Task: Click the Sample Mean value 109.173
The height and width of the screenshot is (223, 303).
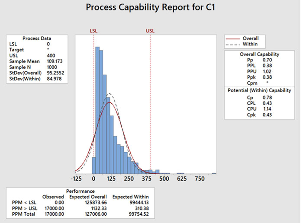Action: (x=55, y=61)
